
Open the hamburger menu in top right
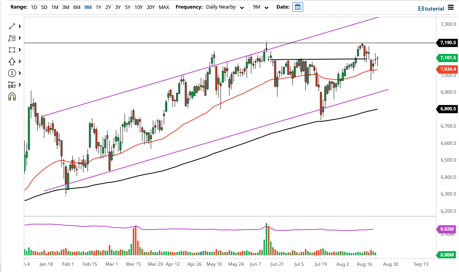pyautogui.click(x=450, y=7)
